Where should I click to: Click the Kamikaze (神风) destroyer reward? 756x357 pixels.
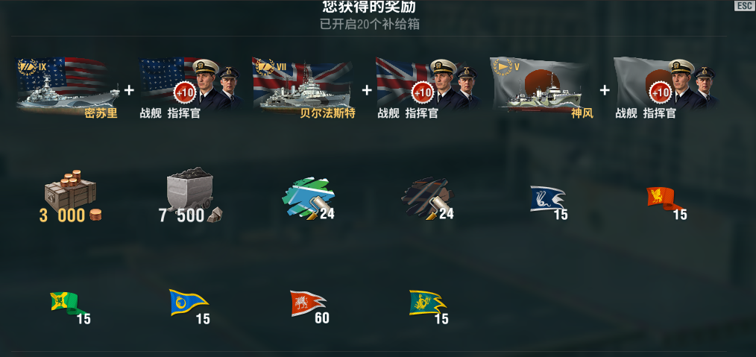541,86
